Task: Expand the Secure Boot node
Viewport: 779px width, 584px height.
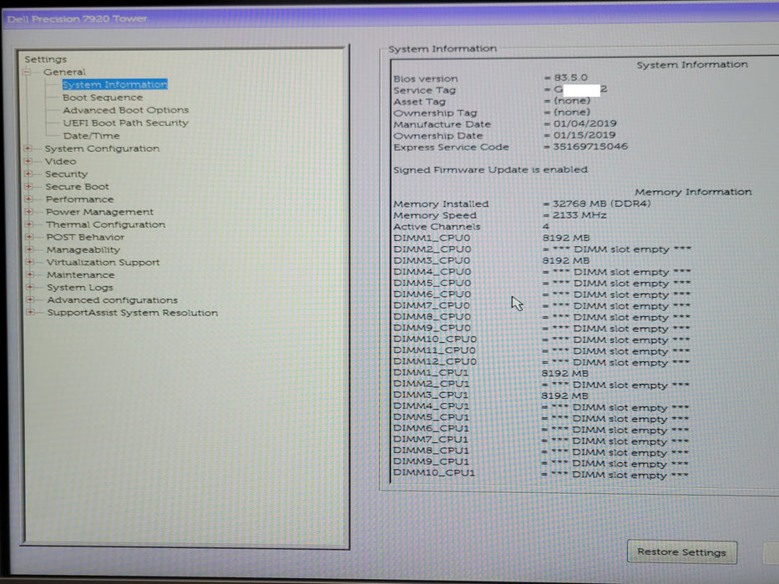Action: 29,187
